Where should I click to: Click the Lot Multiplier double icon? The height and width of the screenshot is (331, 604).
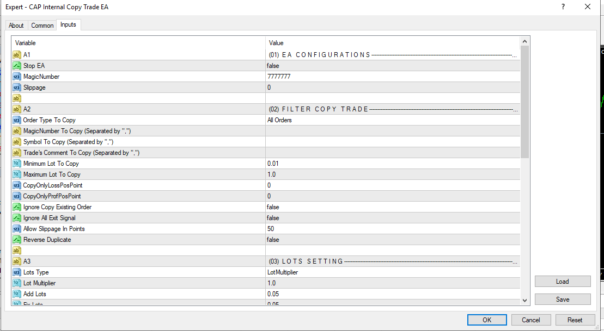click(x=17, y=283)
